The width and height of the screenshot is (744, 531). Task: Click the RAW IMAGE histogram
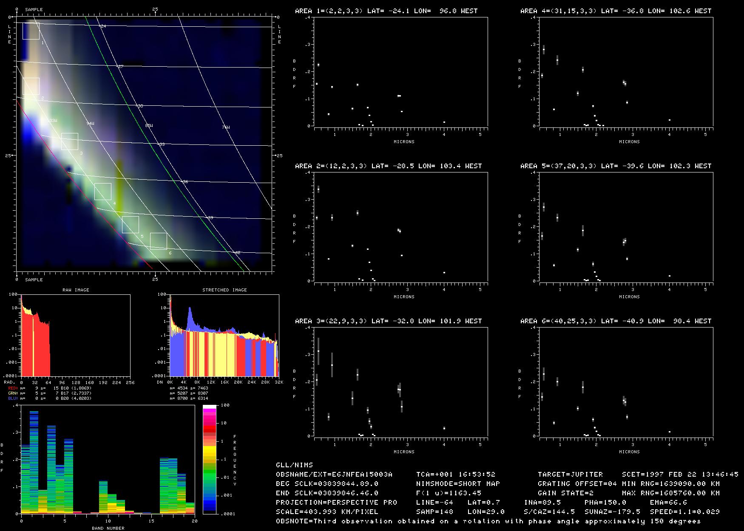coord(75,335)
